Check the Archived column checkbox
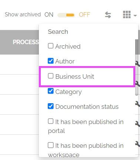The image size is (140, 160). pos(51,46)
